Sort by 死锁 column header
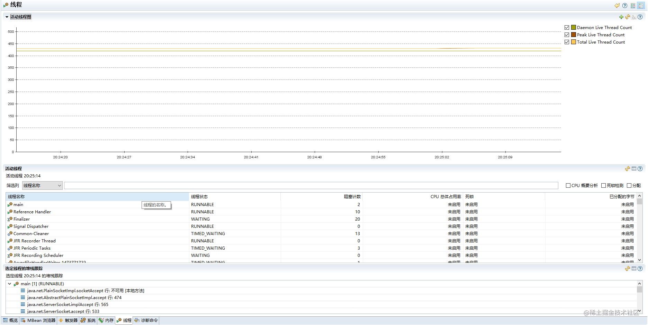 click(x=504, y=197)
